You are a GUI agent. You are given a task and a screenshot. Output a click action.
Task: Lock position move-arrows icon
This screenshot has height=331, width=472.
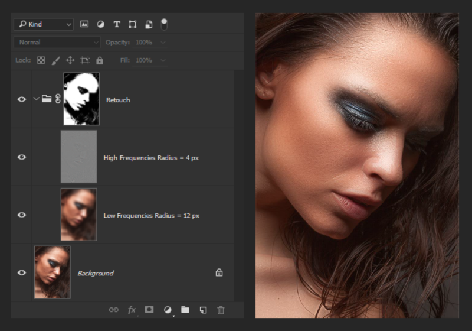[x=70, y=60]
